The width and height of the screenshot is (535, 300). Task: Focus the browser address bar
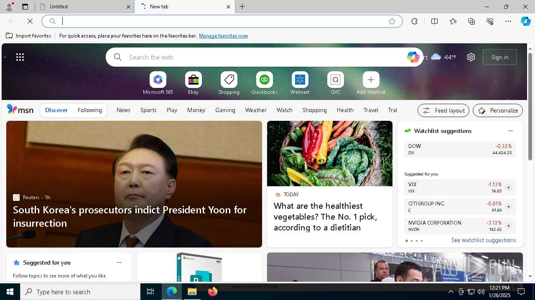222,21
